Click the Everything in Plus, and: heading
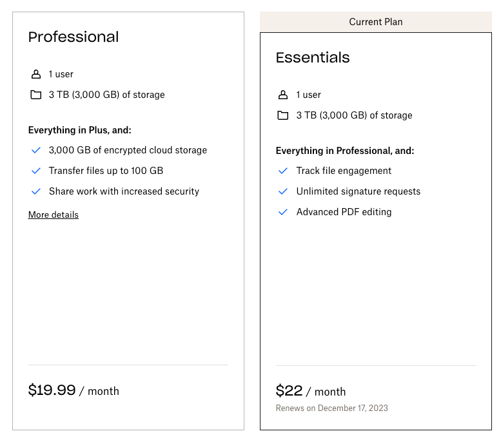Image resolution: width=501 pixels, height=440 pixels. pyautogui.click(x=80, y=130)
